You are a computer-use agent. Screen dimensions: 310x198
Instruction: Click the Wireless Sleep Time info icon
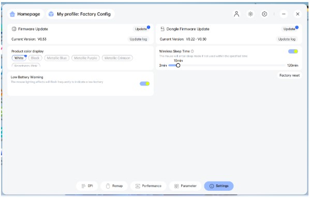tap(192, 51)
